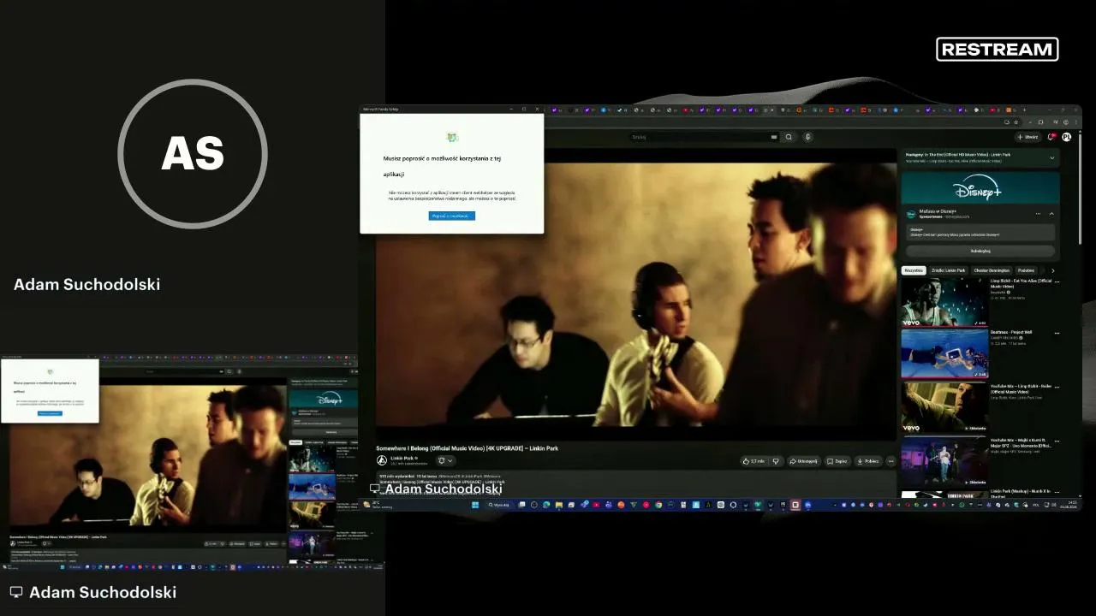Open the Limp Bizkit Boiler mix thumbnail
This screenshot has width=1096, height=616.
tap(944, 407)
